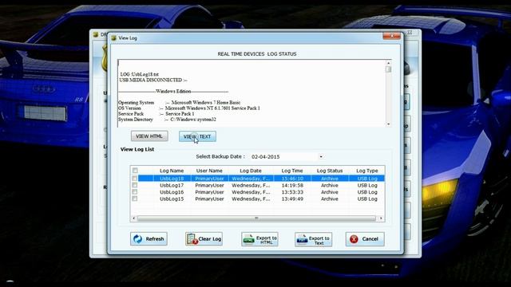Image resolution: width=511 pixels, height=287 pixels.
Task: Click the Cancel button
Action: pyautogui.click(x=365, y=239)
